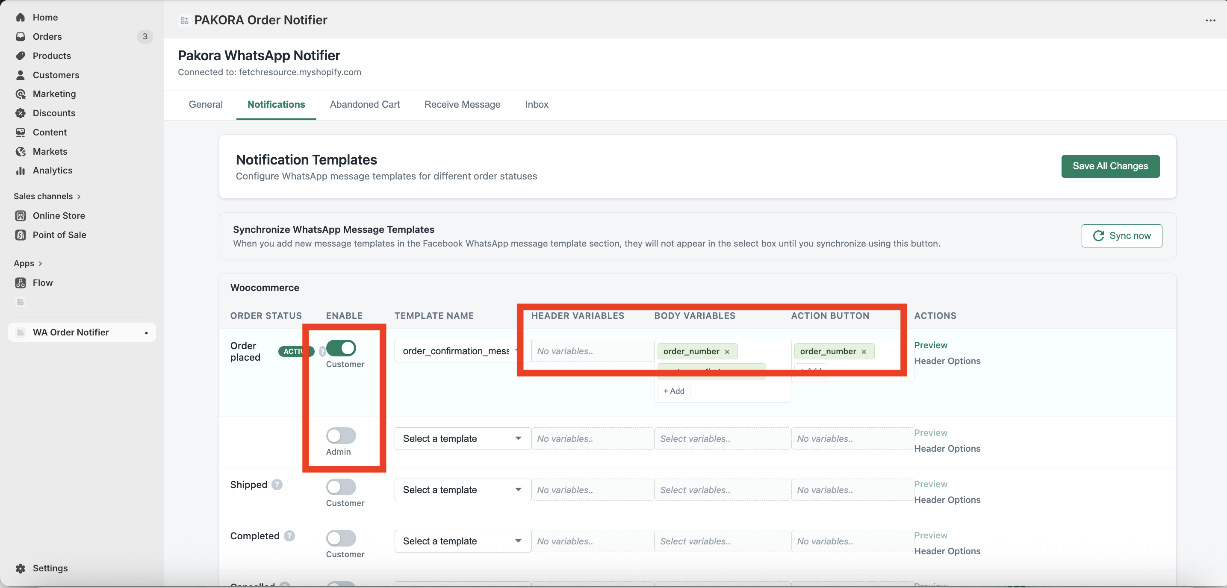Click the Settings gear icon

click(20, 568)
